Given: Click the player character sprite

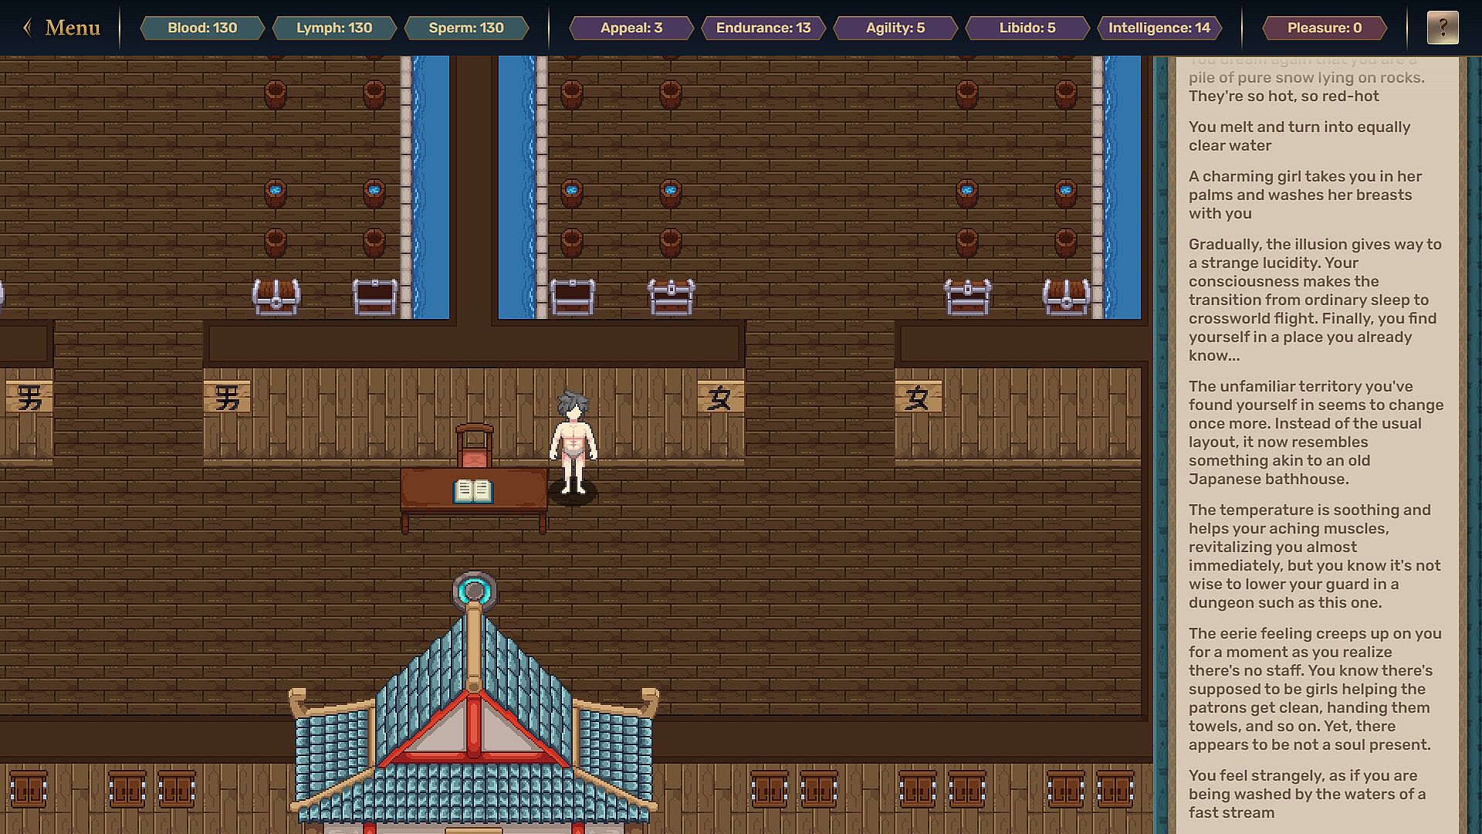Looking at the screenshot, I should (x=573, y=444).
